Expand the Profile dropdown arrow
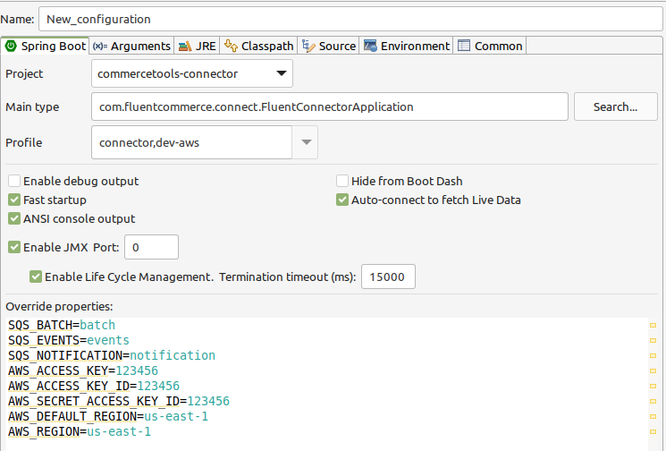 coord(306,142)
